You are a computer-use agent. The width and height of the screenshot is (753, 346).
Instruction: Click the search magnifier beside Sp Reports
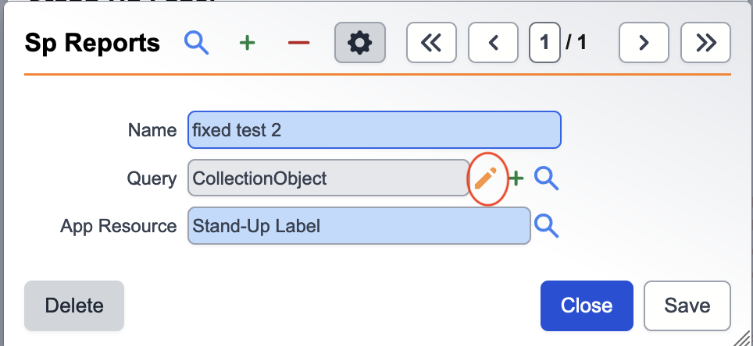(196, 43)
